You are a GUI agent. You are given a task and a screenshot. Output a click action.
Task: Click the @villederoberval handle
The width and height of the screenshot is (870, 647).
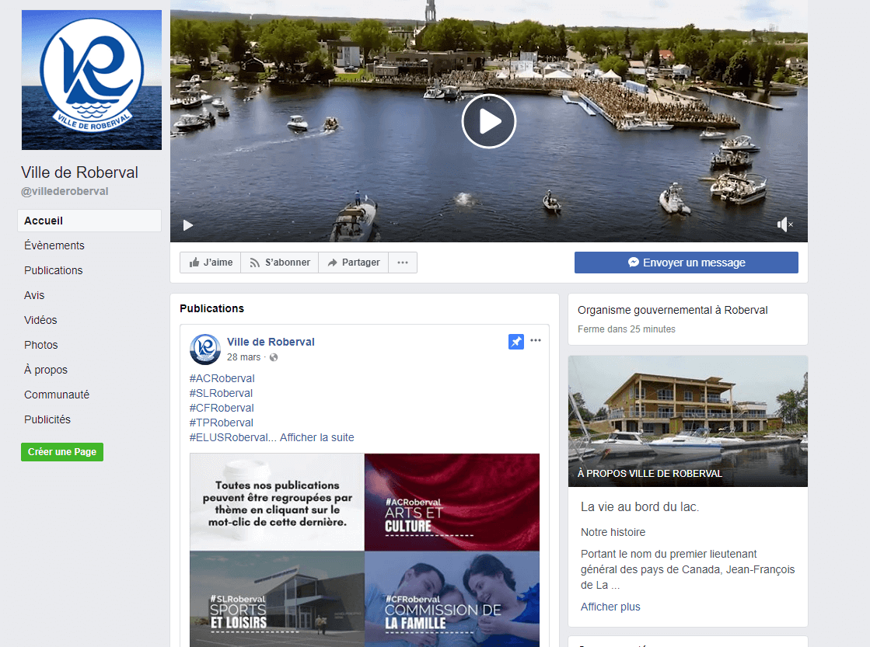coord(65,191)
